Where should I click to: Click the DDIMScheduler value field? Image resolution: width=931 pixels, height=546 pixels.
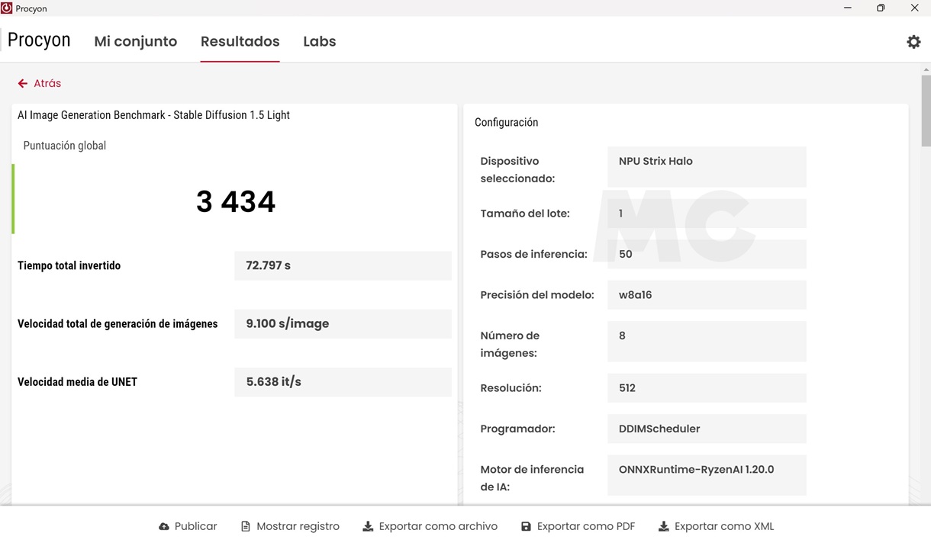coord(706,429)
